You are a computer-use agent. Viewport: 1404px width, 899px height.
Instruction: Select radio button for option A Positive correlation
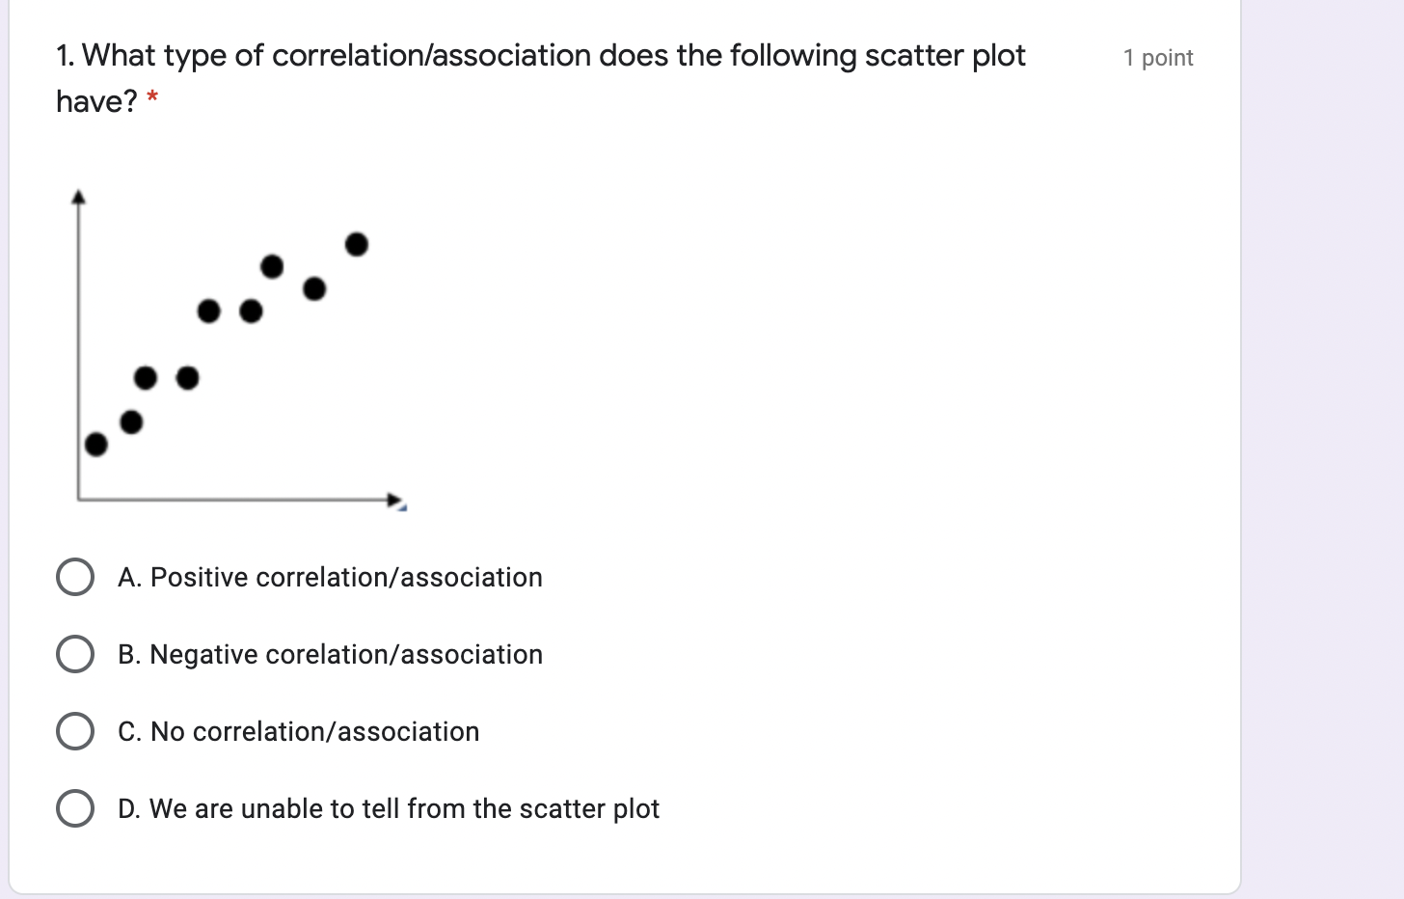coord(74,576)
